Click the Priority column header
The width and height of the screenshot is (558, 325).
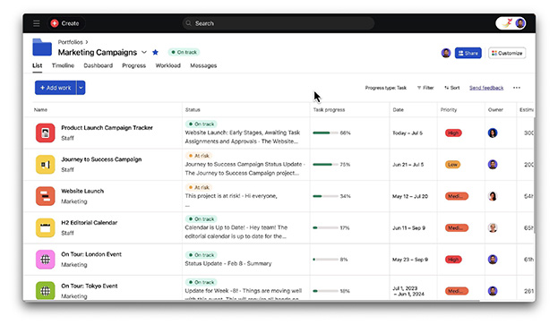tap(449, 110)
